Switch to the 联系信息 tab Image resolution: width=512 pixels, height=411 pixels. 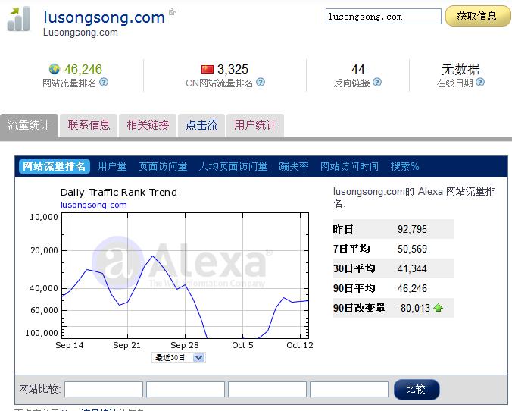(x=89, y=125)
